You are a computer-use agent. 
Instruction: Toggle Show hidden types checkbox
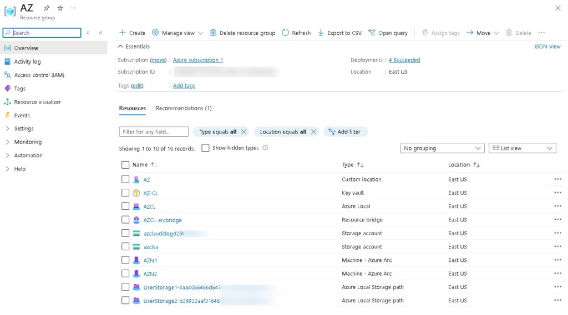point(205,148)
